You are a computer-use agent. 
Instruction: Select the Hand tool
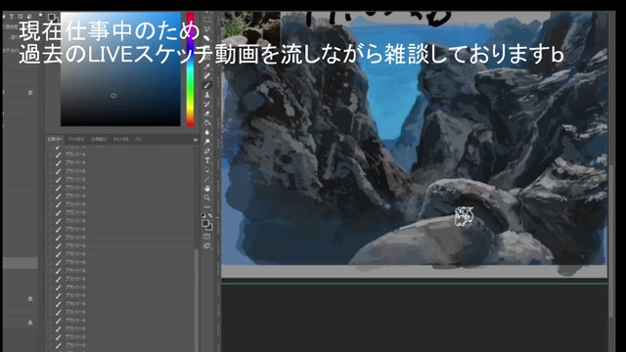tap(207, 189)
